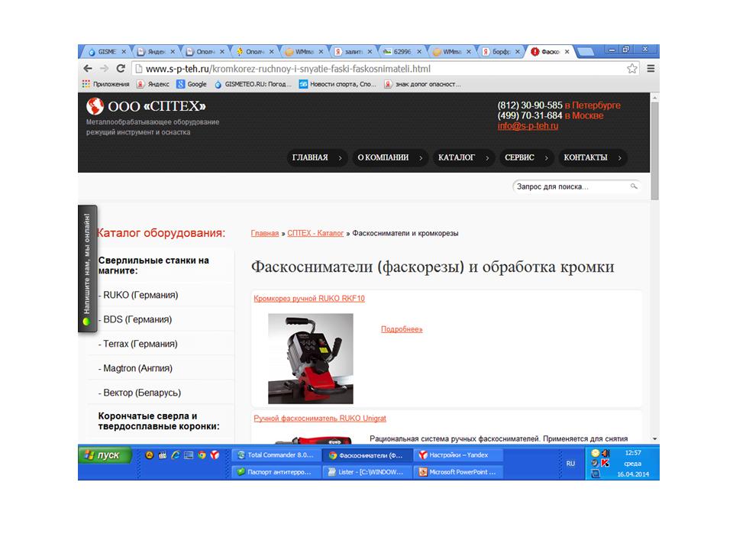733x550 pixels.
Task: Open the online chat side widget
Action: pyautogui.click(x=87, y=268)
